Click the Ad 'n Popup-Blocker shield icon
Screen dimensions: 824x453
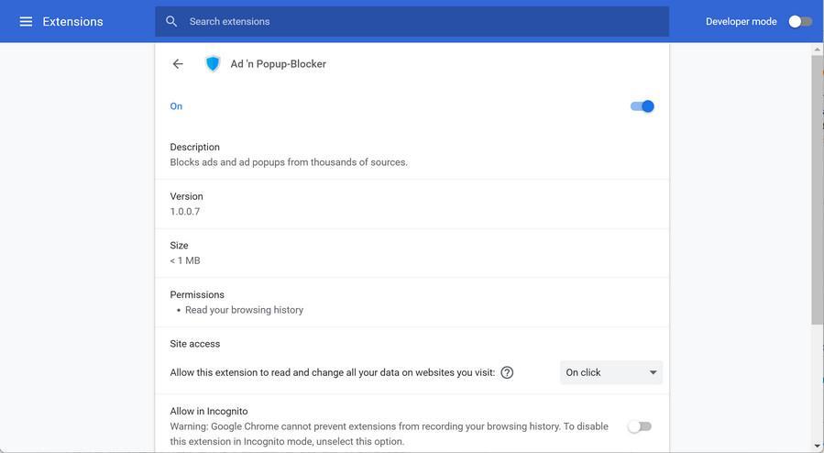pos(213,64)
